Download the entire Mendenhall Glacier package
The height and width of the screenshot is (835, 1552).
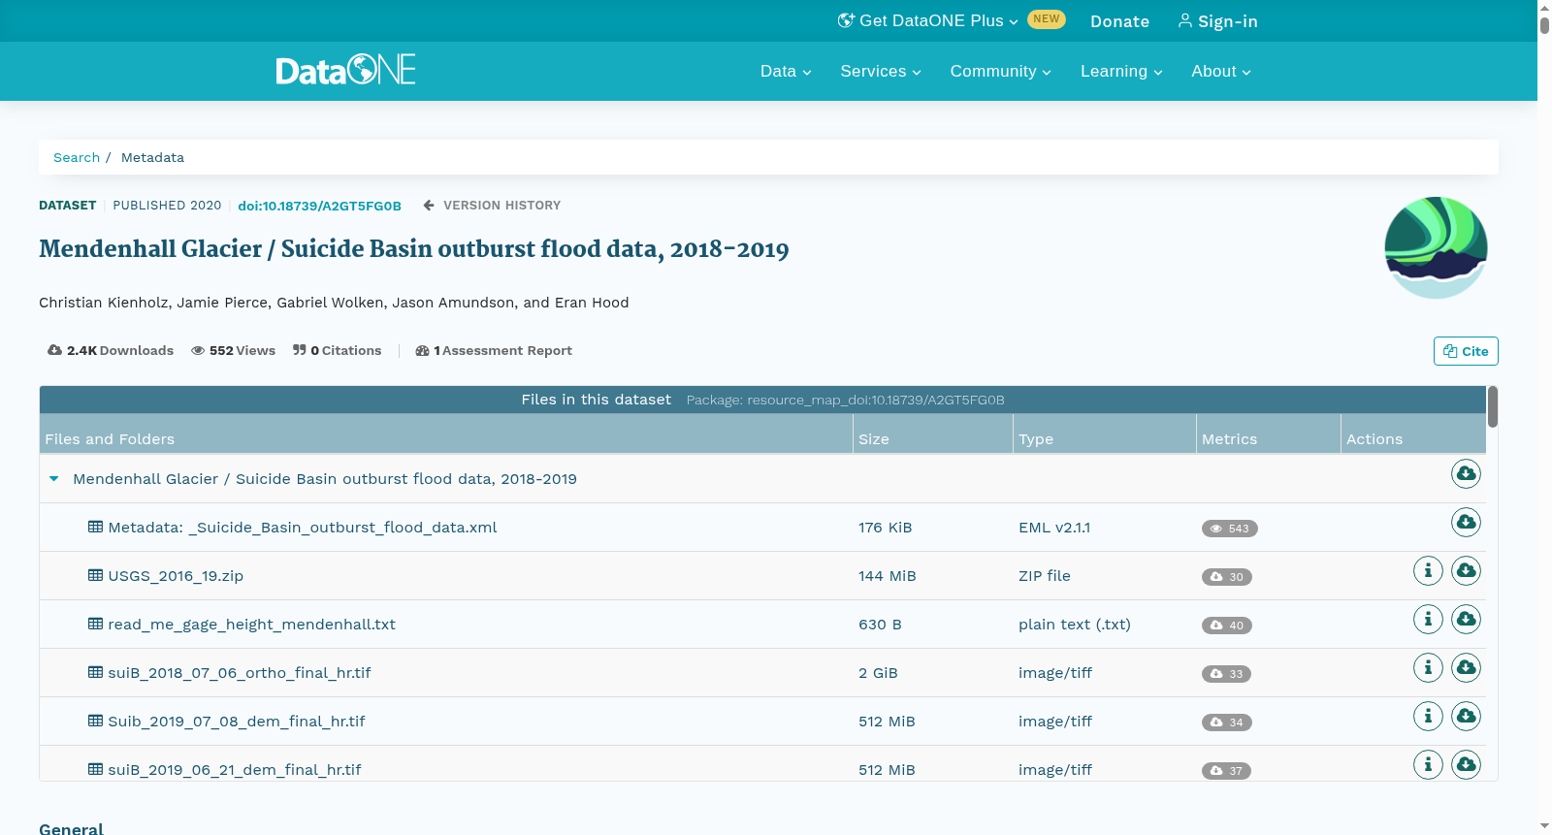pos(1466,474)
